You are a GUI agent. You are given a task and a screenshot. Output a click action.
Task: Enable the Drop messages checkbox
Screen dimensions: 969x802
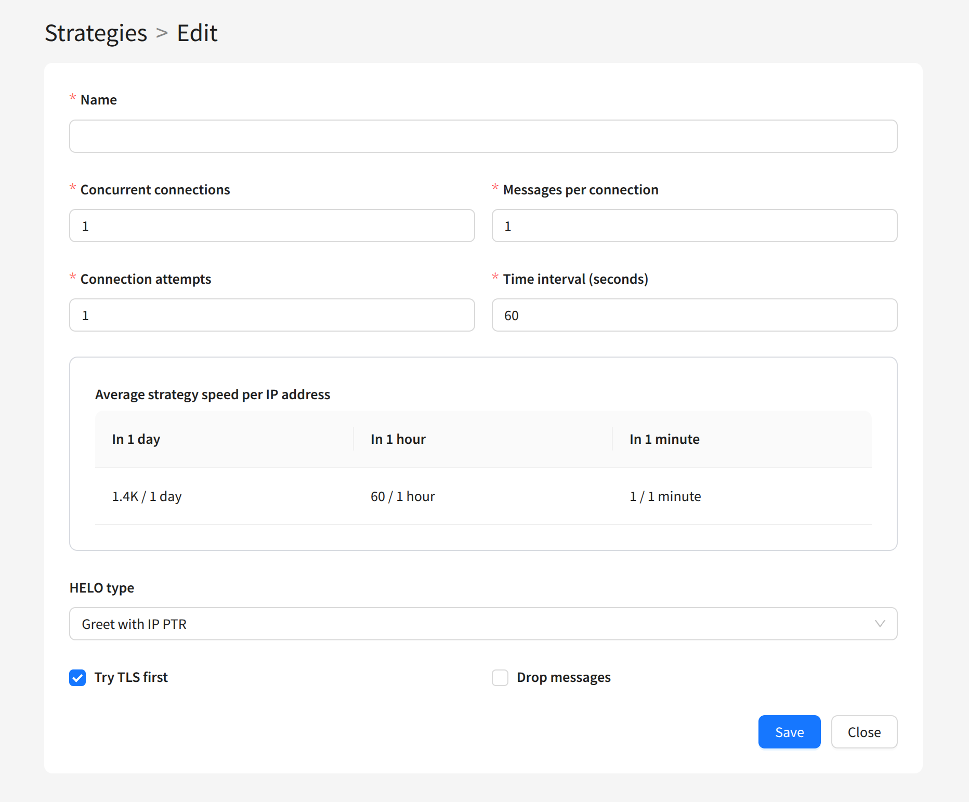pos(500,678)
